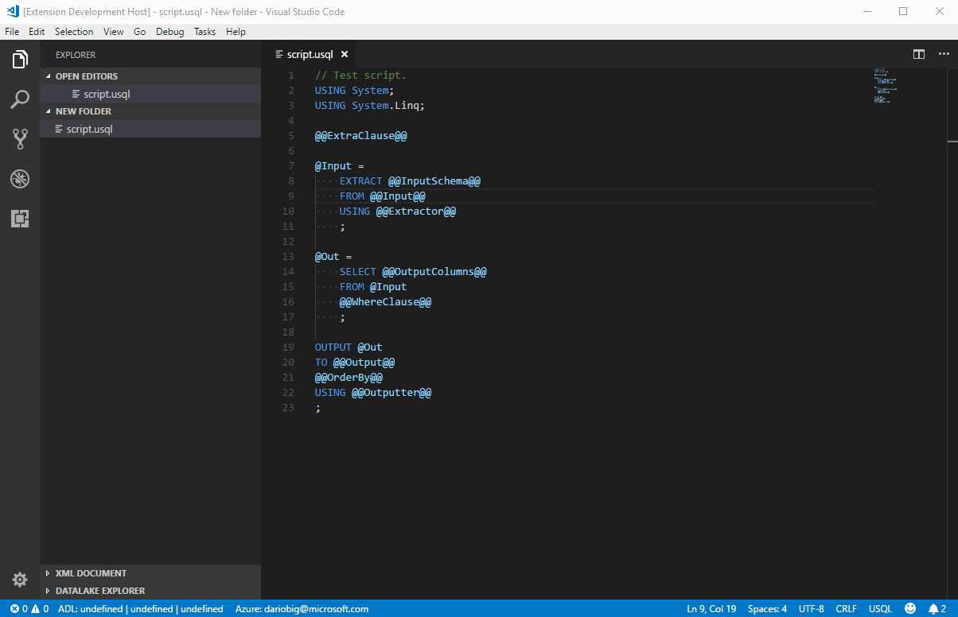Viewport: 958px width, 617px height.
Task: Click 'USING System;' on line 2
Action: click(355, 91)
